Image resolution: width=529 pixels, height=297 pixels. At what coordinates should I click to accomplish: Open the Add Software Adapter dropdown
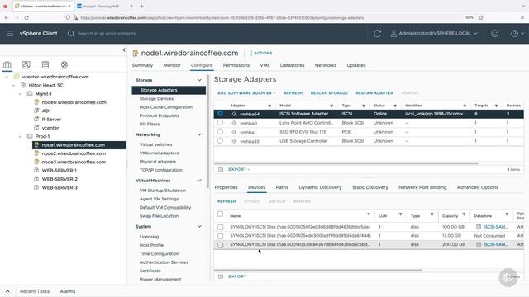point(246,93)
